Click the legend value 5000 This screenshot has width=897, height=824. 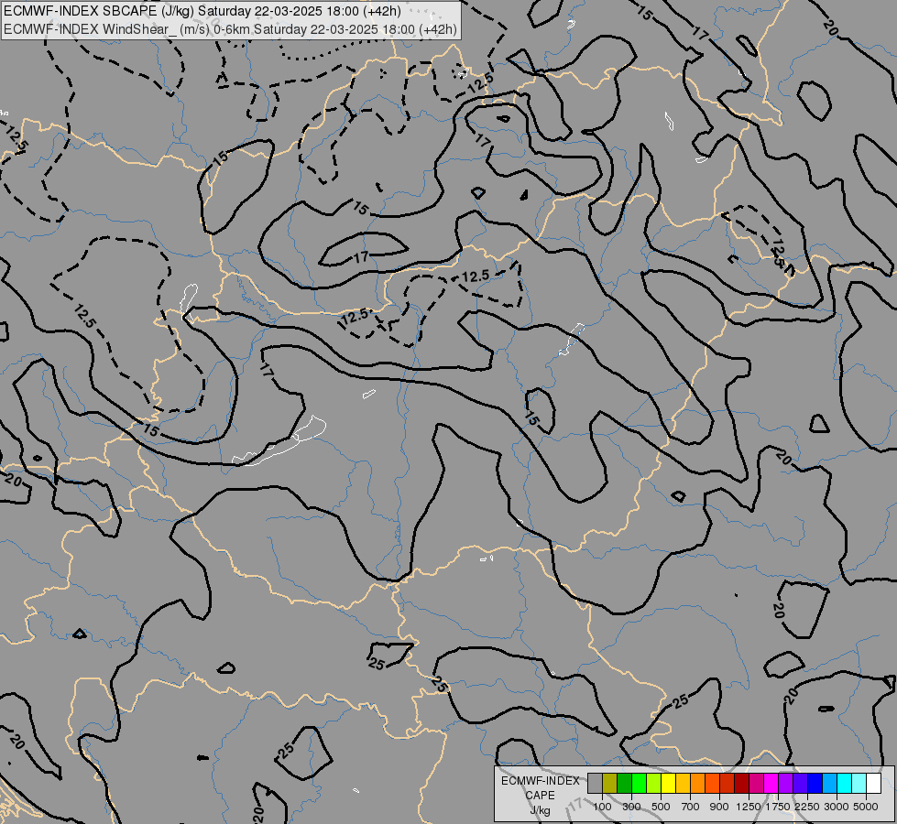tap(866, 807)
